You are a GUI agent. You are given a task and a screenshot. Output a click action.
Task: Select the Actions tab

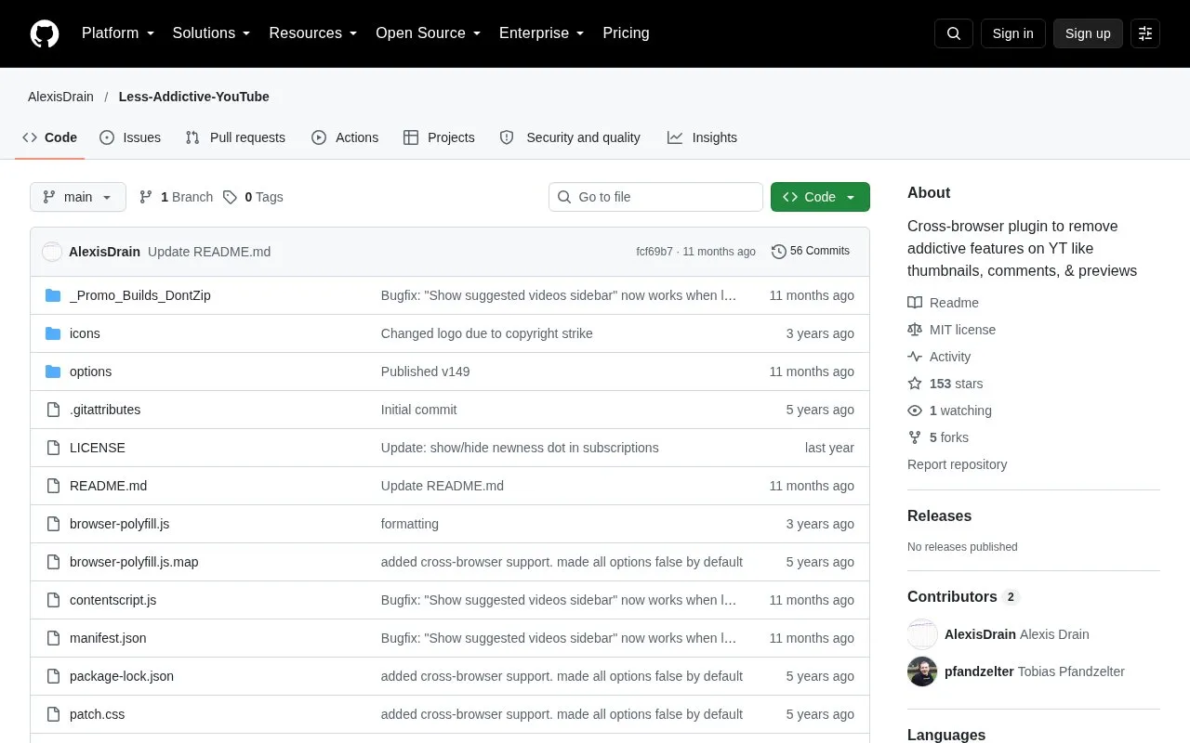coord(345,137)
